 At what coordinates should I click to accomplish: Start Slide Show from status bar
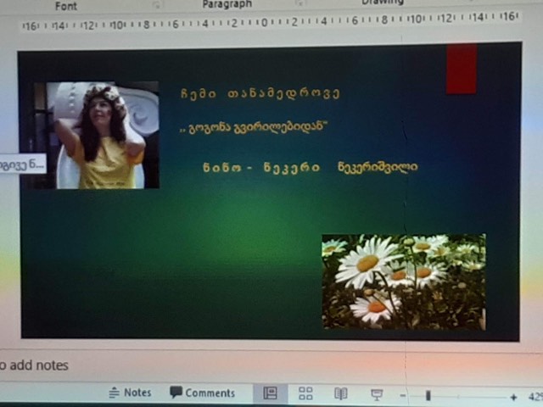tap(377, 394)
